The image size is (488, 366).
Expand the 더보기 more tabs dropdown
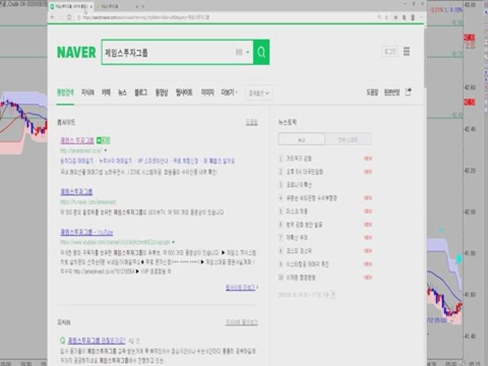point(229,92)
